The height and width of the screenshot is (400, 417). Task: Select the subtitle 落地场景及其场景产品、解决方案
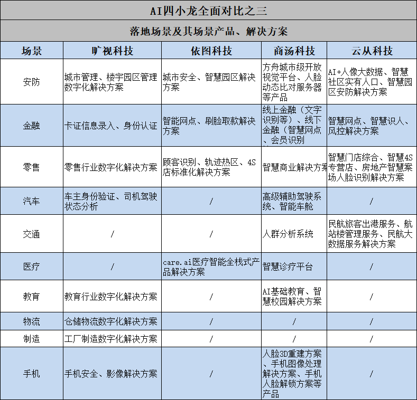coord(208,31)
